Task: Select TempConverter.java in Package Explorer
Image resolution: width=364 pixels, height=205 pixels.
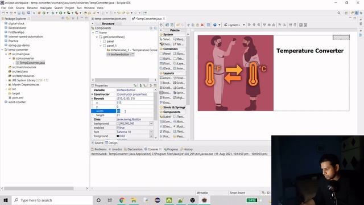Action: click(x=30, y=63)
